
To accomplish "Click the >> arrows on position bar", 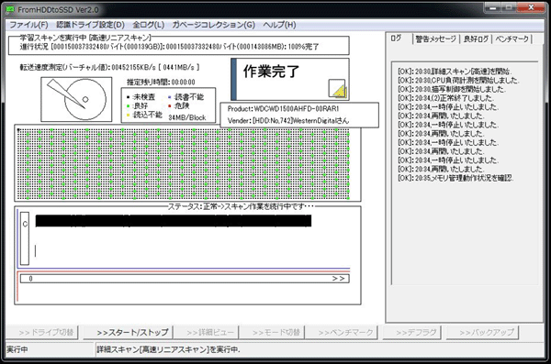I will pos(338,279).
